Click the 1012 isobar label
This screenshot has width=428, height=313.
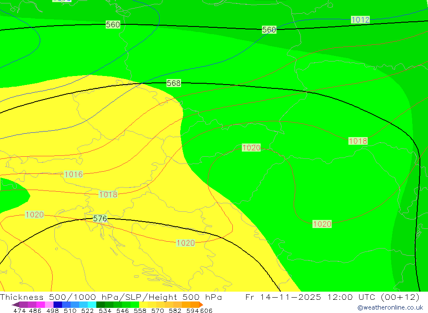click(360, 20)
